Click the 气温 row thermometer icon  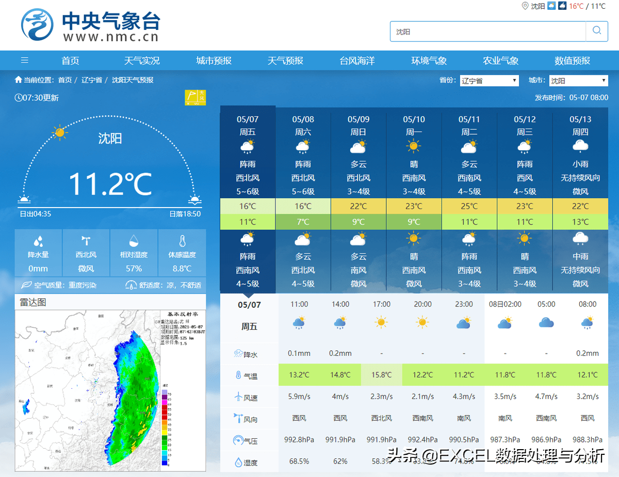tap(238, 375)
